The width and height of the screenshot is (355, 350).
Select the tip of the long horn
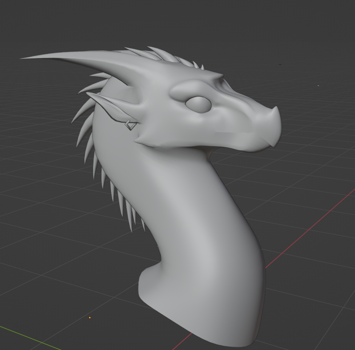[x=23, y=58]
